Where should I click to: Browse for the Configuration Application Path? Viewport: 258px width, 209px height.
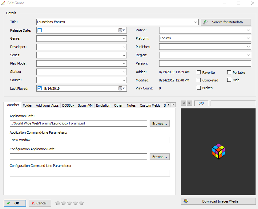[x=159, y=157]
